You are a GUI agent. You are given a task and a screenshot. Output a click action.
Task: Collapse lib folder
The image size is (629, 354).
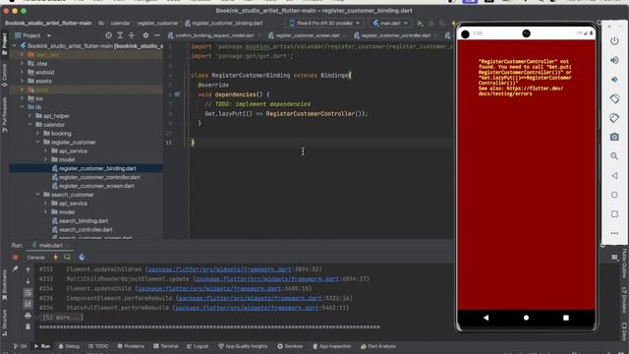coord(22,107)
